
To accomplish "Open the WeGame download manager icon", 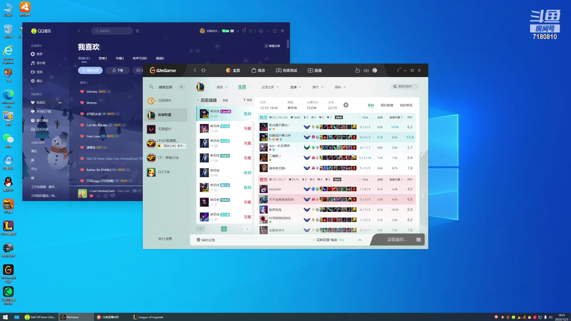I will [x=366, y=70].
